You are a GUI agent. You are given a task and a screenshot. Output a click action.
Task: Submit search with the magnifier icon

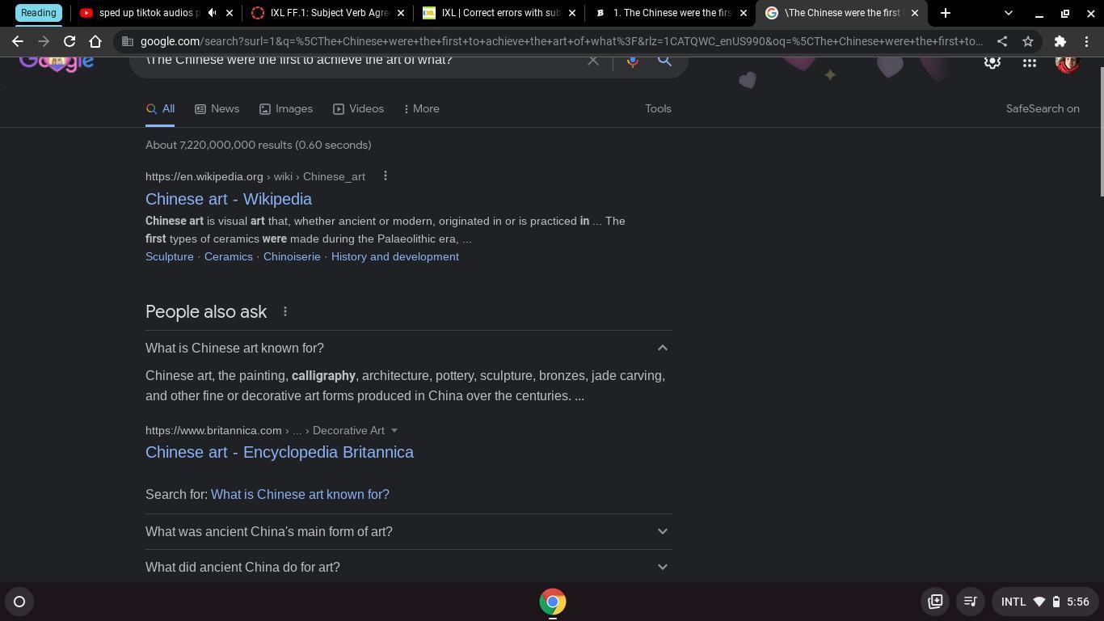(664, 61)
